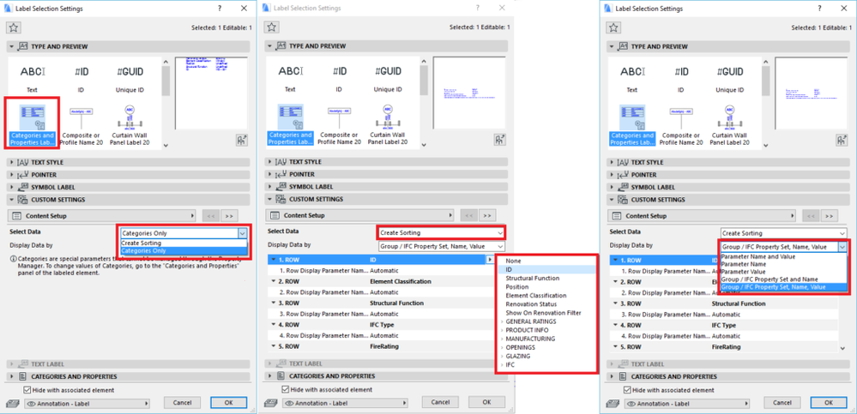Expand POINTER panel in middle dialog
The height and width of the screenshot is (414, 857).
tap(386, 174)
